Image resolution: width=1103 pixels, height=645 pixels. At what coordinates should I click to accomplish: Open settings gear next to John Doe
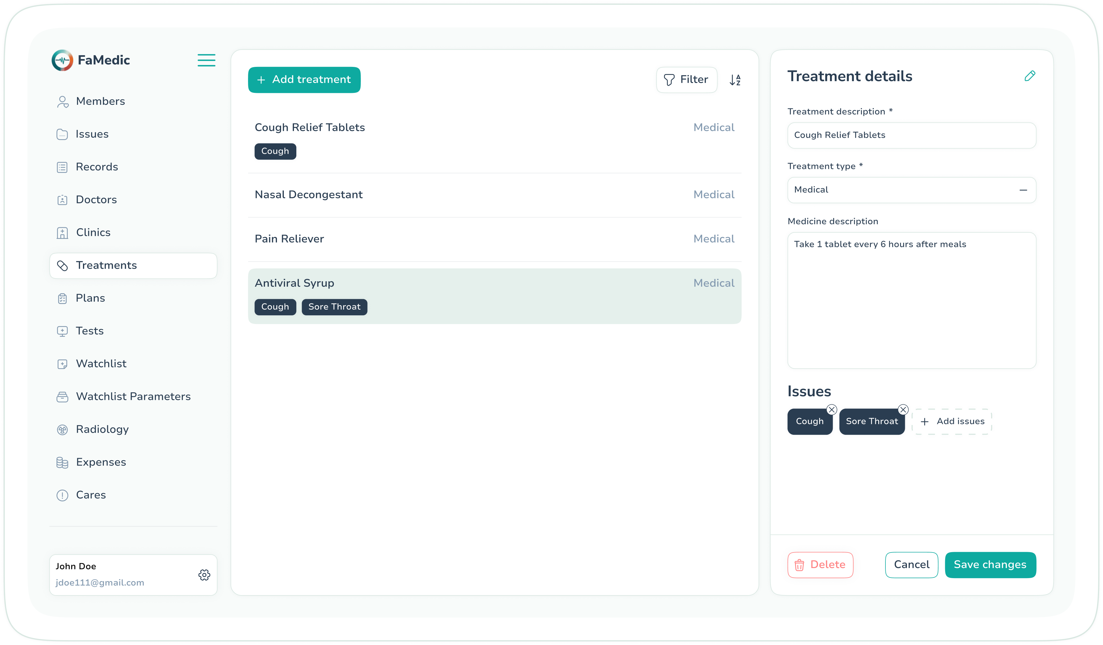pyautogui.click(x=204, y=575)
